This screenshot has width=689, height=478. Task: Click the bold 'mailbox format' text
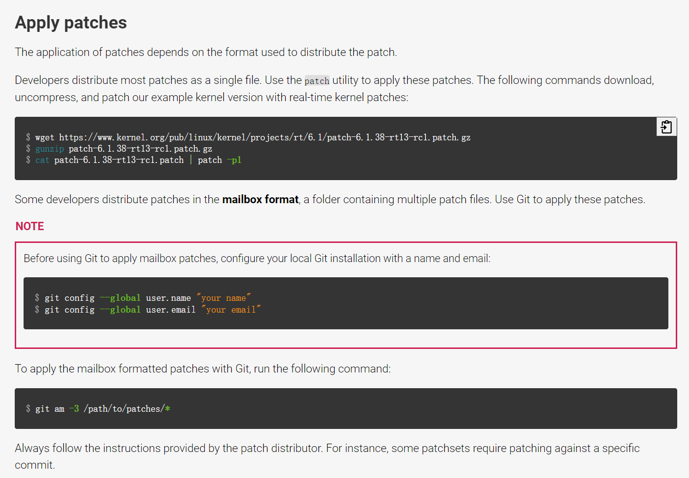(x=260, y=199)
